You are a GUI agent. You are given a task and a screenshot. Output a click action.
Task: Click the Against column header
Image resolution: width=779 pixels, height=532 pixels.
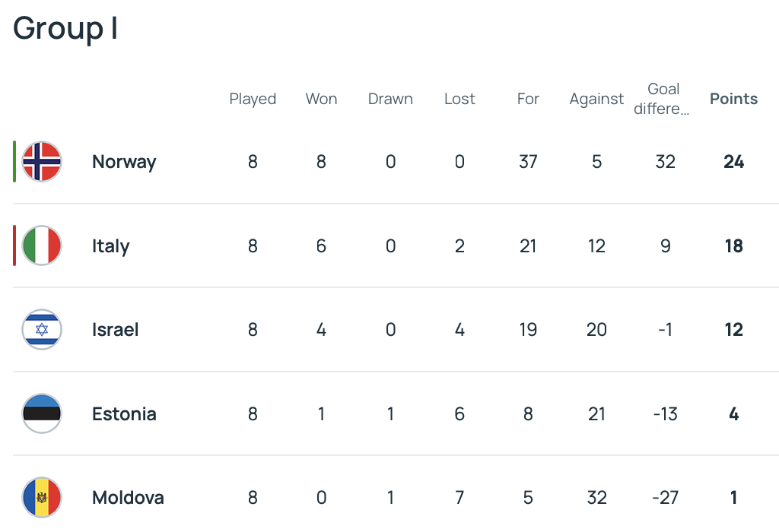coord(596,99)
